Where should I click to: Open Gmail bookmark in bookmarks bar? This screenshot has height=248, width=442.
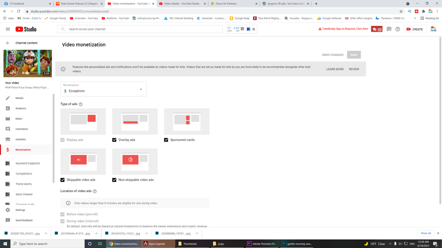(29, 18)
